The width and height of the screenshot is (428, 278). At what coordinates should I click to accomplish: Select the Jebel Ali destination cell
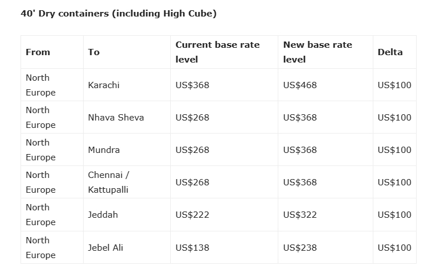[105, 248]
